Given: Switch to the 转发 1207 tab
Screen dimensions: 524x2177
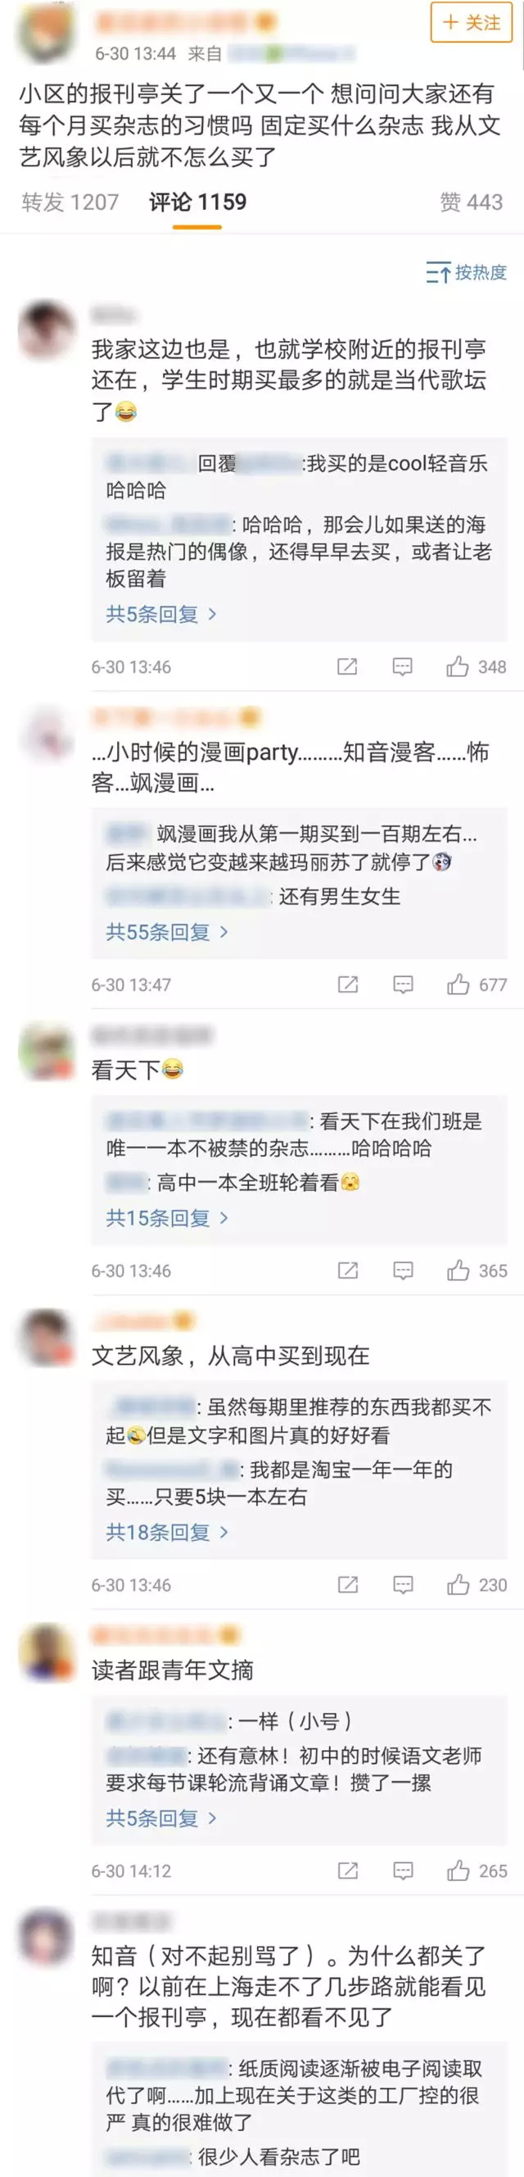Looking at the screenshot, I should coord(70,202).
